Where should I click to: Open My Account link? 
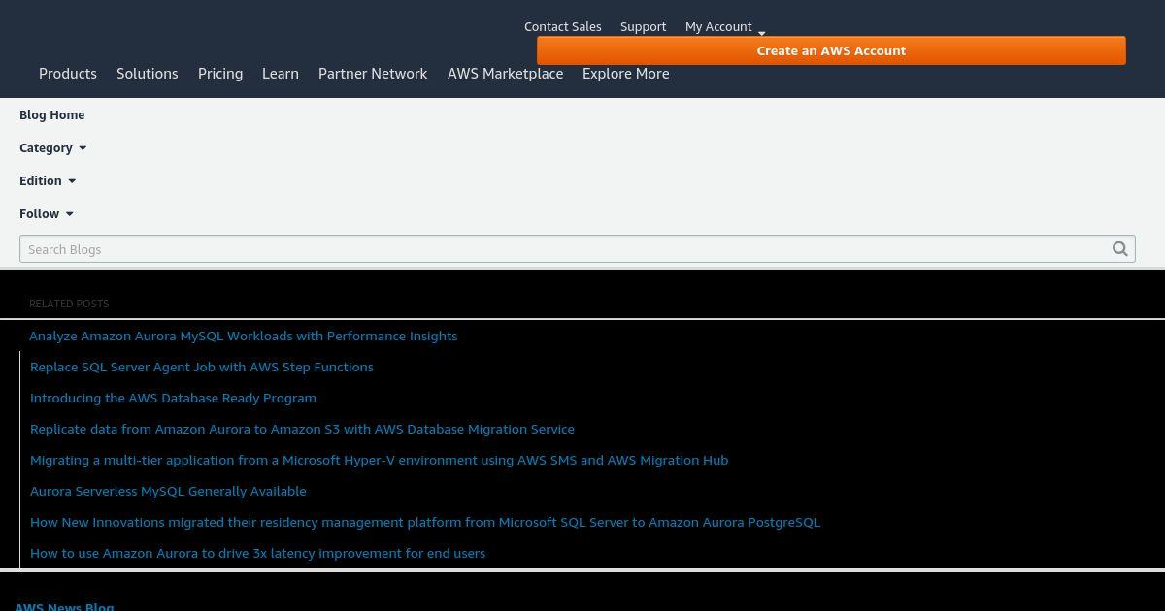point(718,26)
